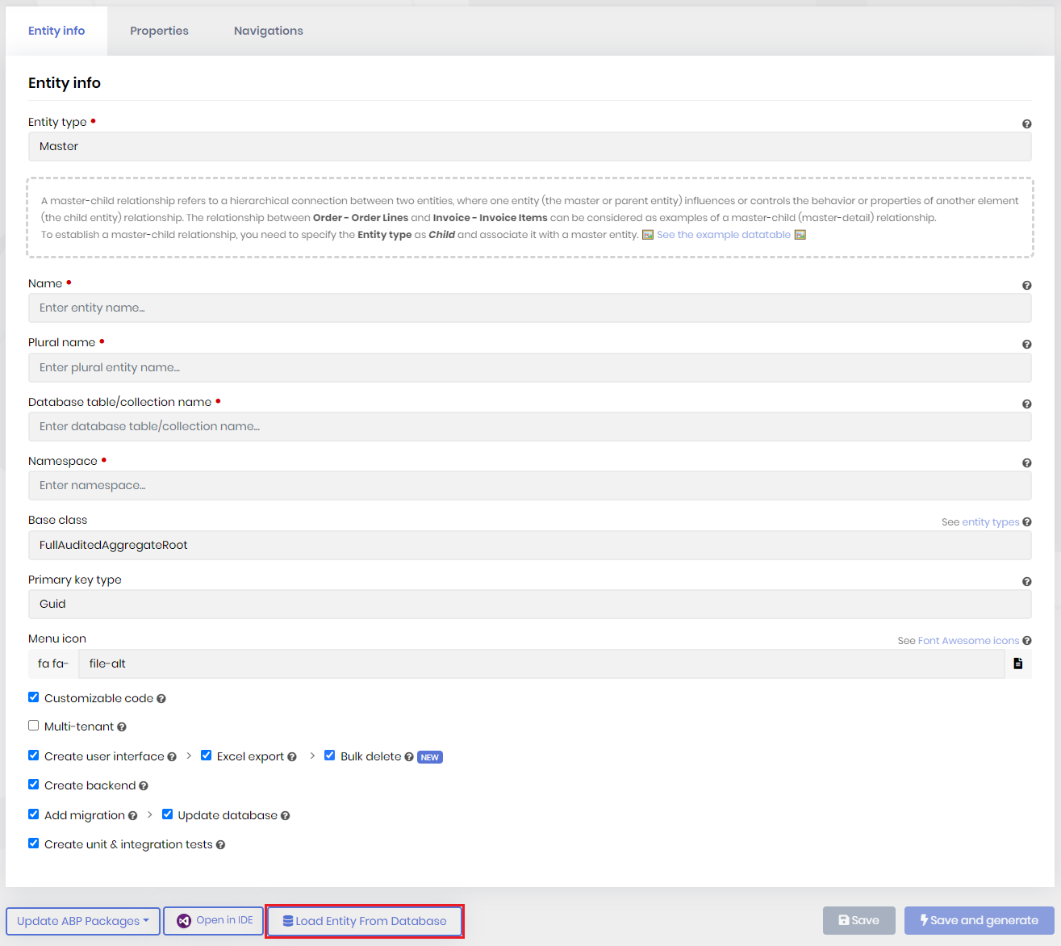
Task: Open the Primary key type dropdown
Action: 530,604
